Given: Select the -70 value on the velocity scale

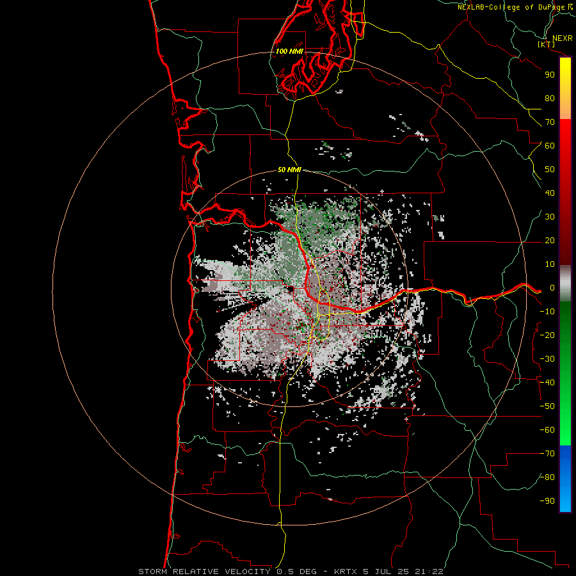Looking at the screenshot, I should tap(547, 454).
